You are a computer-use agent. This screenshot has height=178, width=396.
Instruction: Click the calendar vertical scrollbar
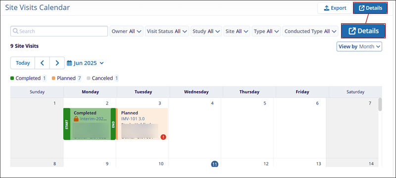tap(380, 105)
